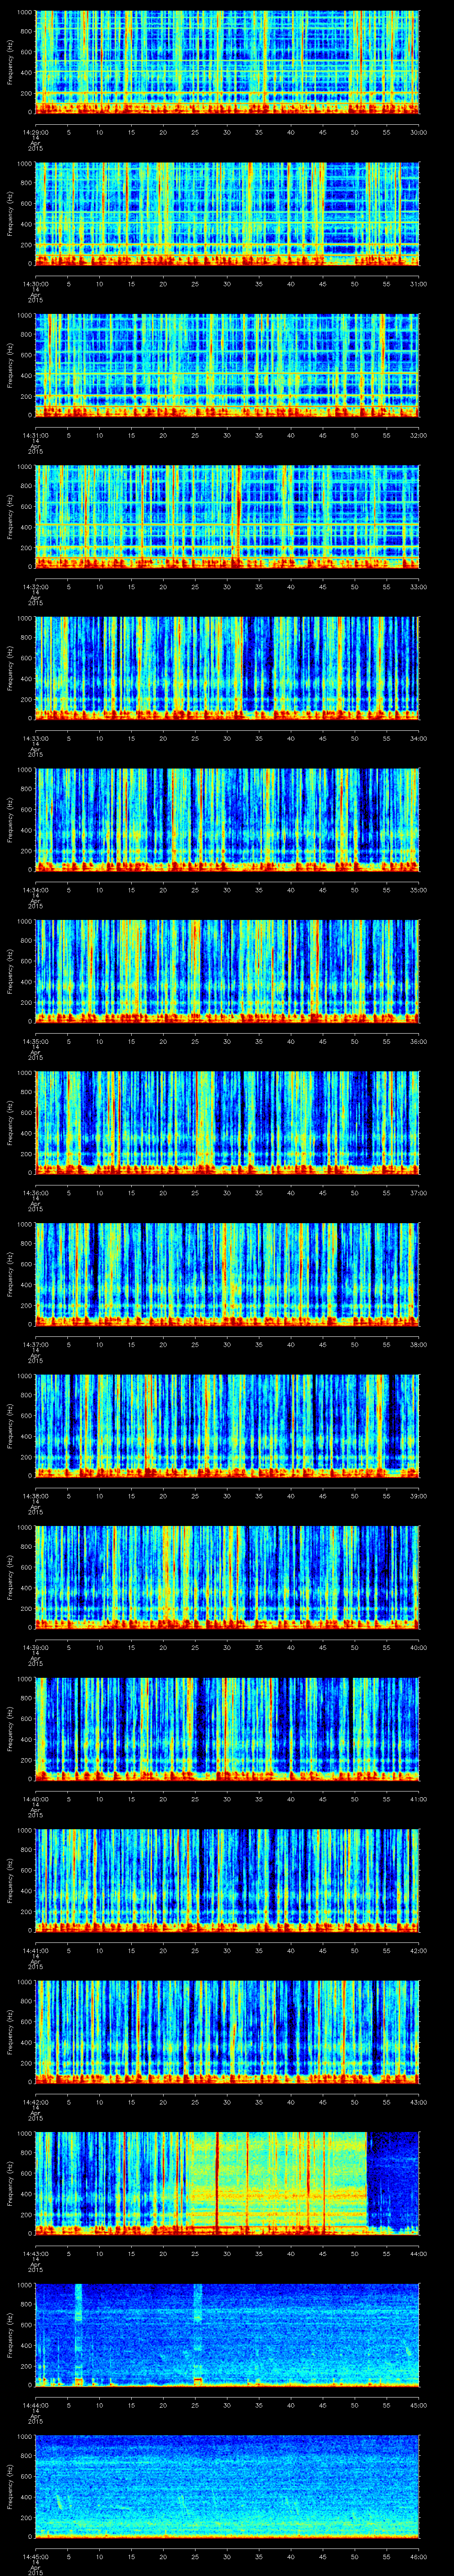This screenshot has width=454, height=2576.
Task: Click the "14:33:00" axis start label
Action: pos(35,738)
